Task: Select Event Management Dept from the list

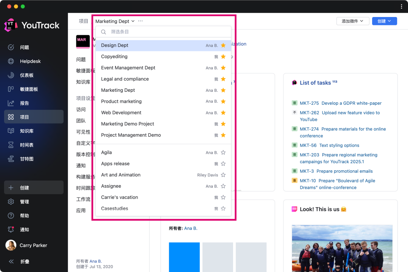Action: click(x=163, y=68)
